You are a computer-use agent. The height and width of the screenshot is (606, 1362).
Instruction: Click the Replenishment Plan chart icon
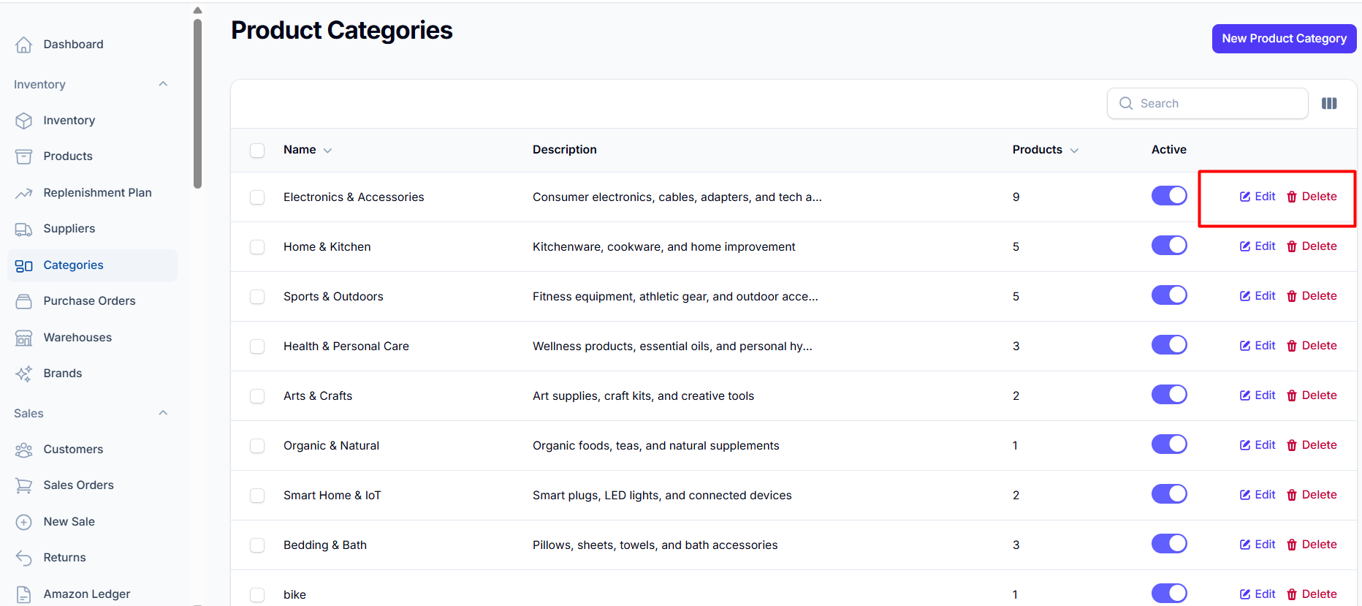pos(23,193)
